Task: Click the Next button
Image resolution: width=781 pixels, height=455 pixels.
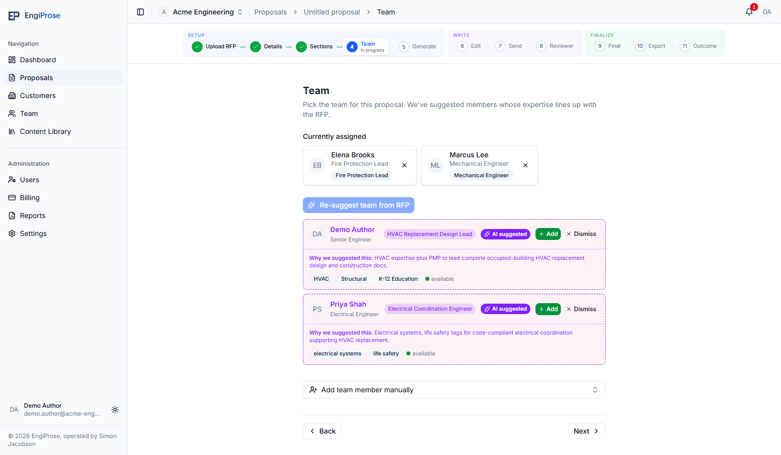Action: pyautogui.click(x=587, y=431)
